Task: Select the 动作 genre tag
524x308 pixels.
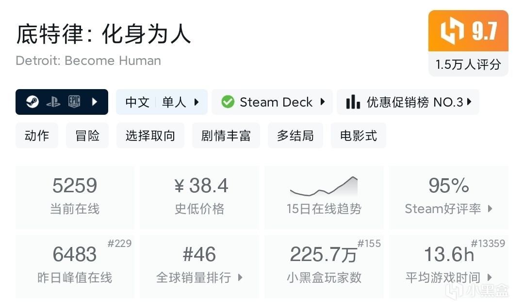Action: coord(37,136)
